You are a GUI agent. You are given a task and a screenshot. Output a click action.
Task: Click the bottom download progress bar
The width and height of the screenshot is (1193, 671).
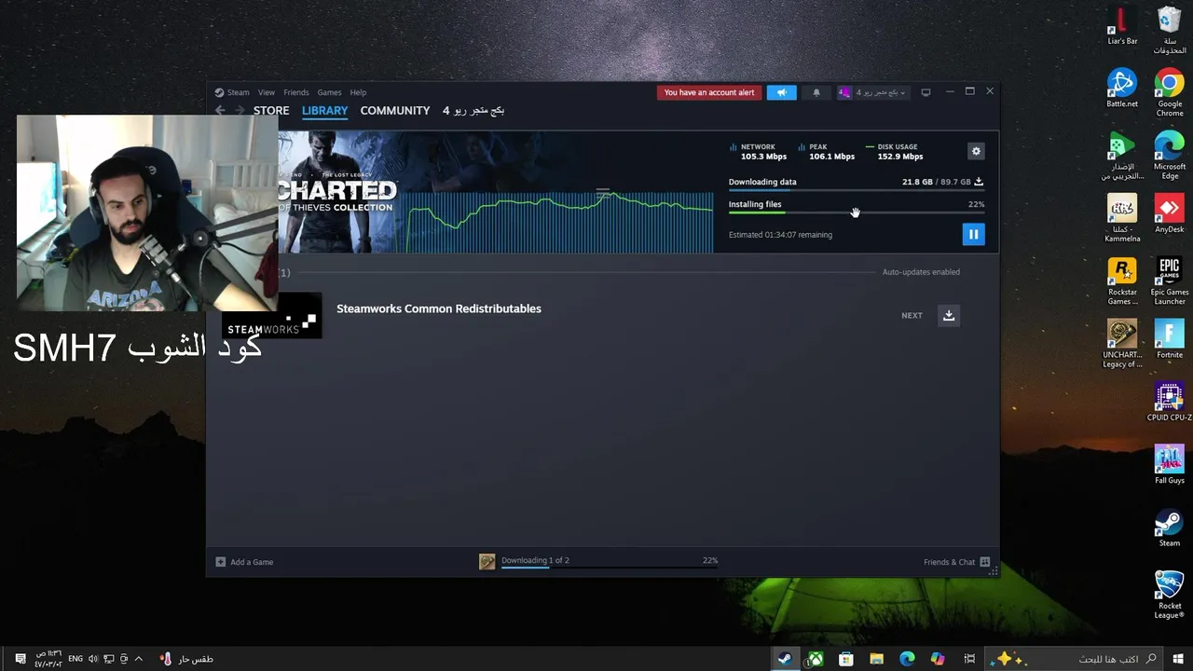tap(610, 568)
